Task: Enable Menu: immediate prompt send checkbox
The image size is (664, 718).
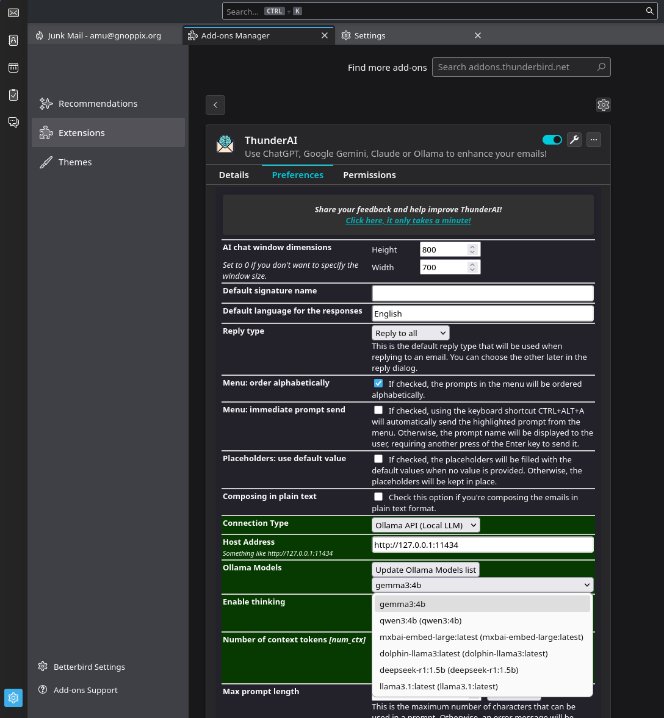Action: (x=378, y=410)
